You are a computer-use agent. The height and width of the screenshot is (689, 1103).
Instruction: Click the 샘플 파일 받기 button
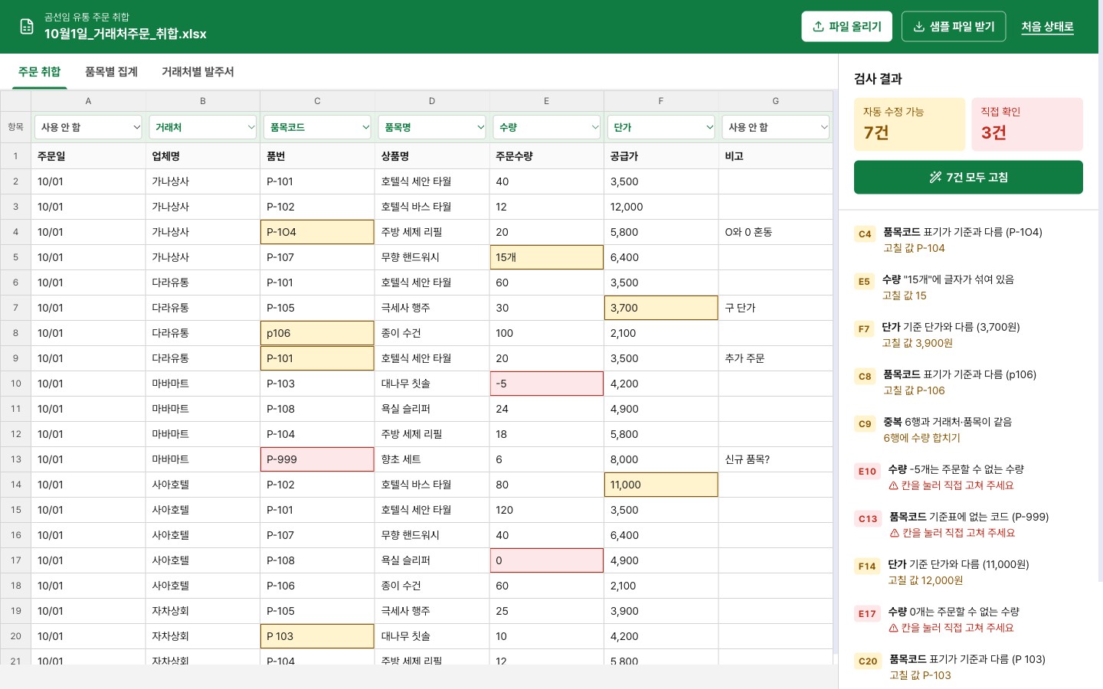pyautogui.click(x=954, y=27)
